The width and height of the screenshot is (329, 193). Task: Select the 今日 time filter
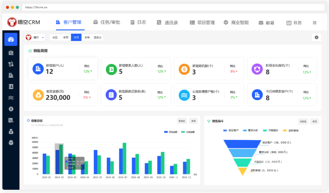tap(55, 37)
